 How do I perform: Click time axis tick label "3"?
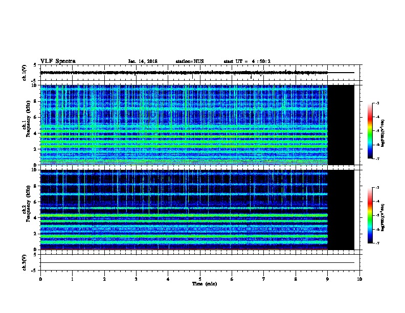click(x=136, y=279)
